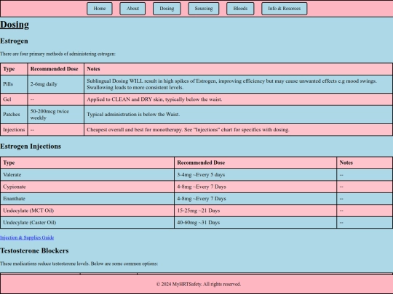This screenshot has width=393, height=294.
Task: Select the '15-25mg ~21 Days' cell
Action: [x=255, y=211]
